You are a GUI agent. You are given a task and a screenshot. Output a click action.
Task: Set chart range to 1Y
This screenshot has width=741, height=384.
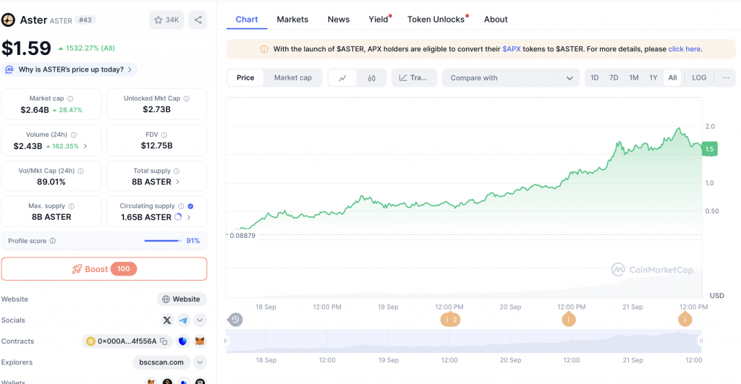(653, 78)
